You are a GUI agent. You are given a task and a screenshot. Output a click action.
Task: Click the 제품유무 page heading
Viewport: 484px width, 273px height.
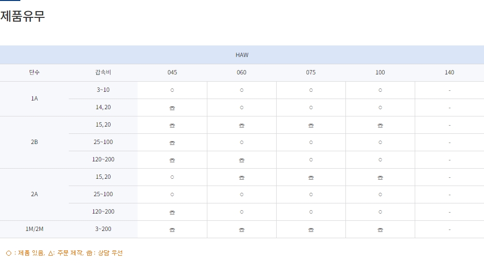coord(23,16)
